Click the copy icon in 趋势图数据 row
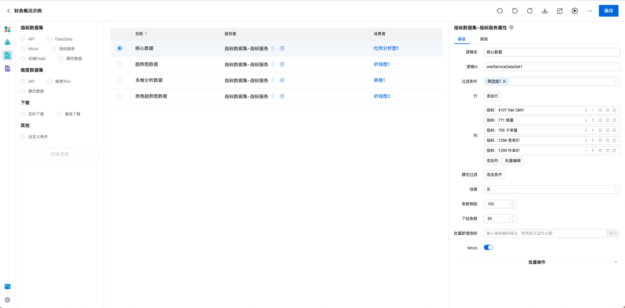This screenshot has height=308, width=625. point(282,64)
